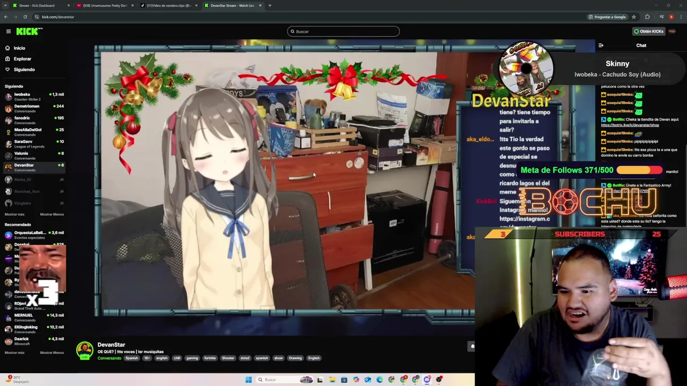687x386 pixels.
Task: Click the botrix.live devanstar shop link in chat
Action: [x=630, y=125]
